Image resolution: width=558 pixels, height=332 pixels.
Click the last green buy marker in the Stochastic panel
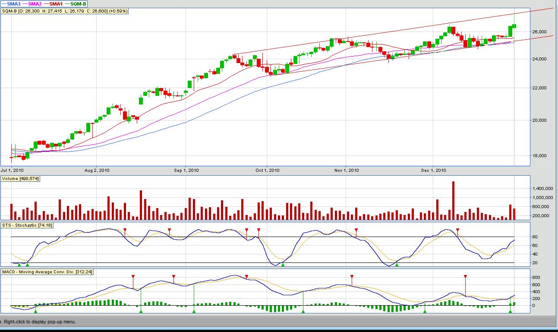(397, 264)
